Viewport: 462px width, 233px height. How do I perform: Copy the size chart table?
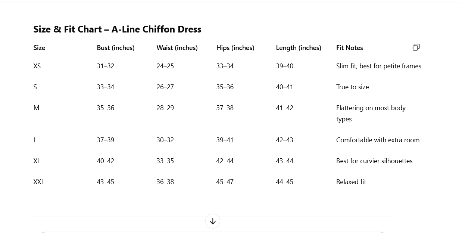(416, 47)
